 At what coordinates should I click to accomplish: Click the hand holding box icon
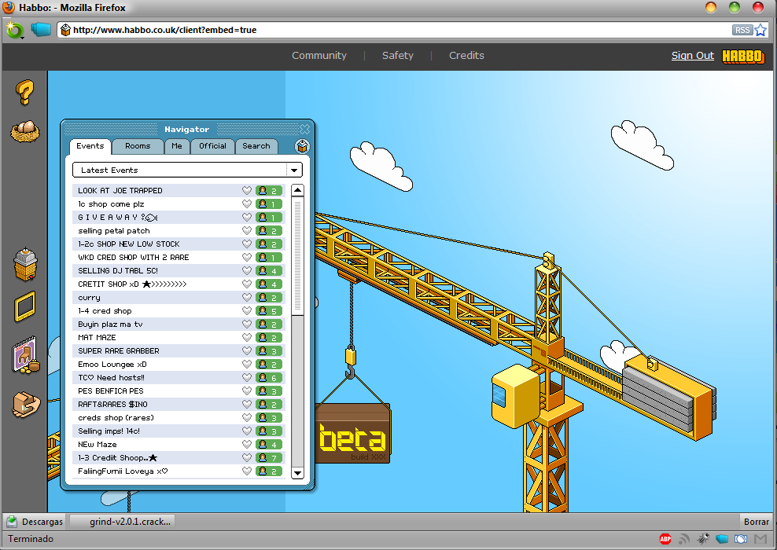pyautogui.click(x=25, y=404)
